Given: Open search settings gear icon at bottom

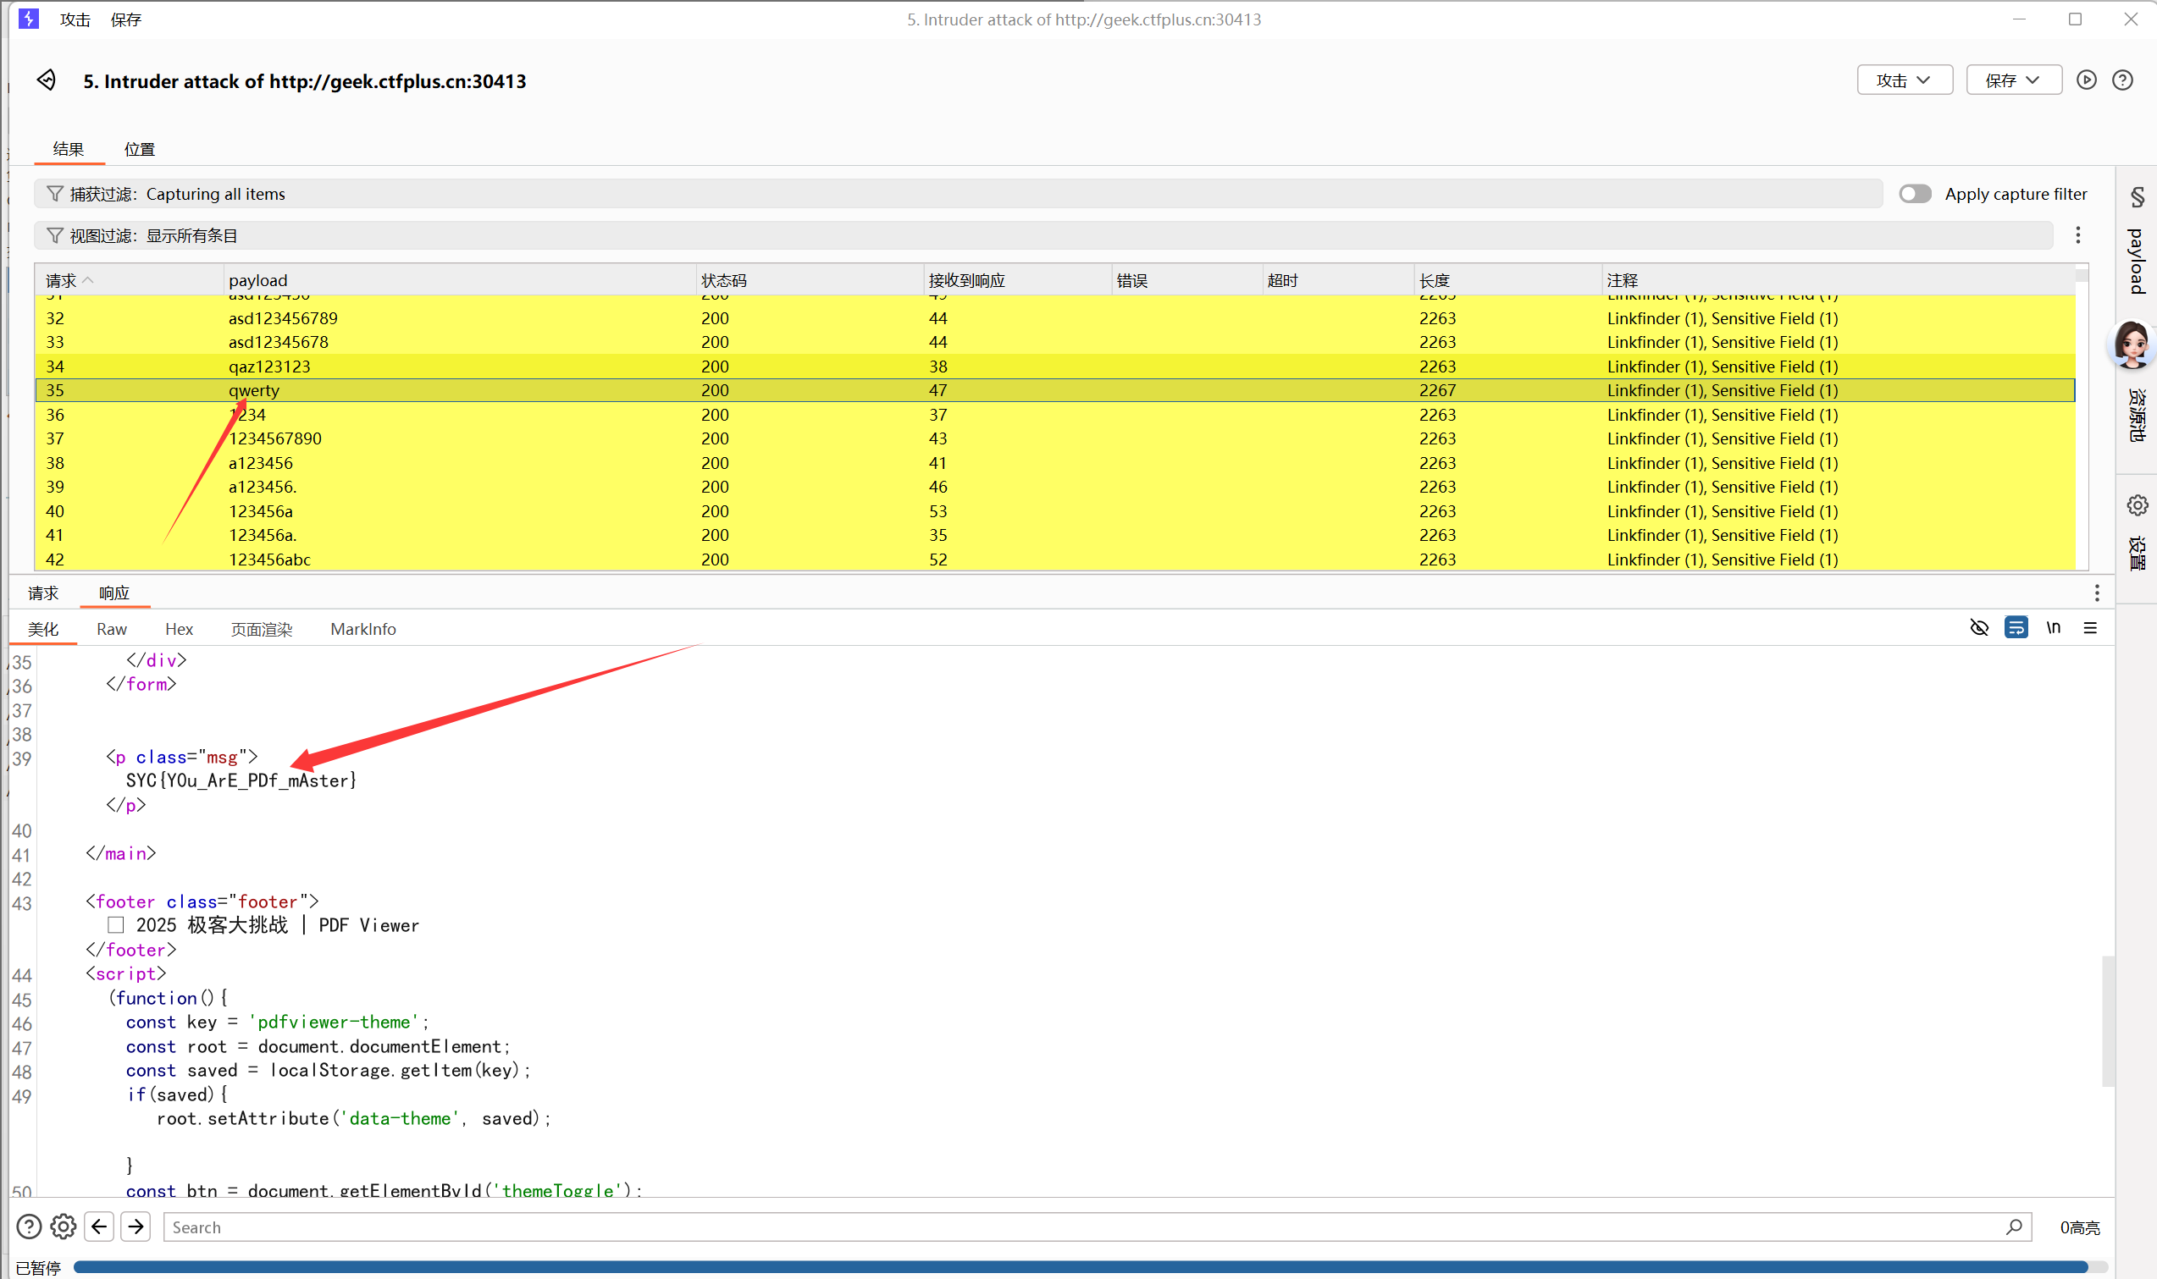Looking at the screenshot, I should (63, 1226).
